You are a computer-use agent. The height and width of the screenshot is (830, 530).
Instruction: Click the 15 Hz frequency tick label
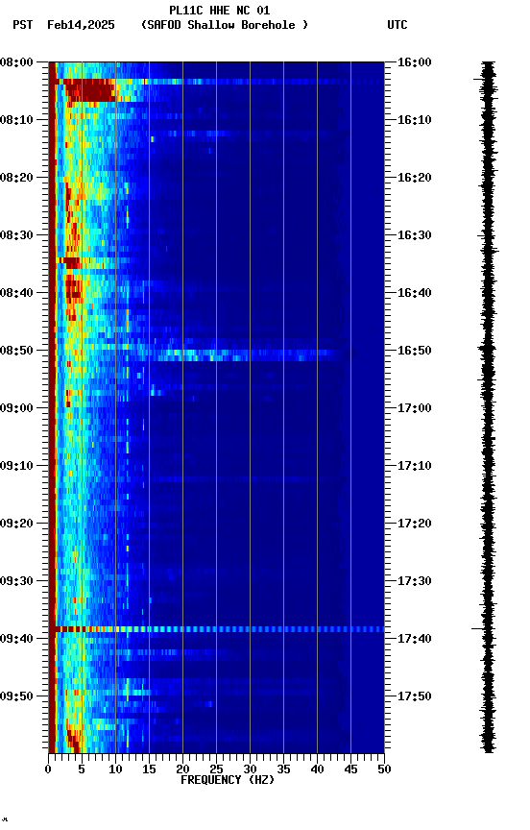(149, 769)
